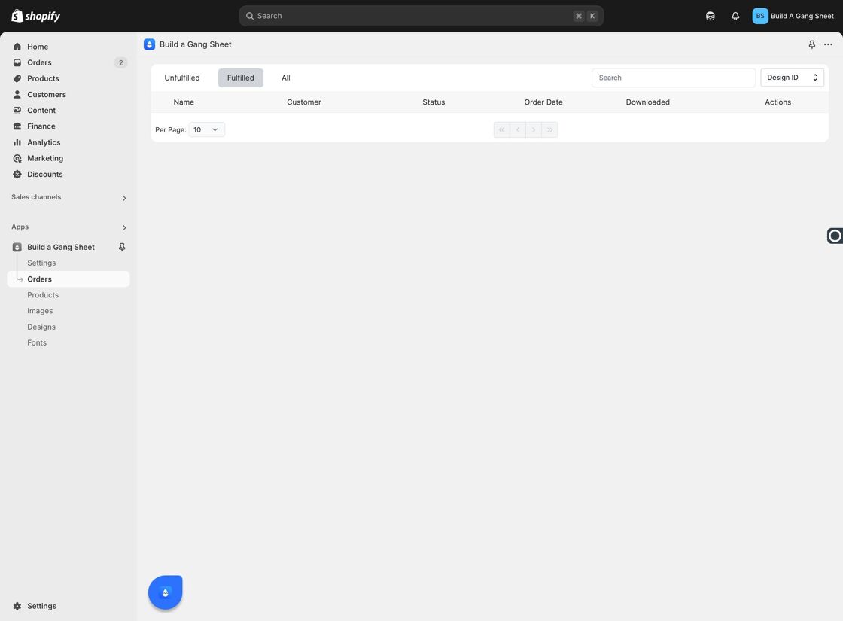Click the global Search bar
Screen dimensions: 843x621
421,16
